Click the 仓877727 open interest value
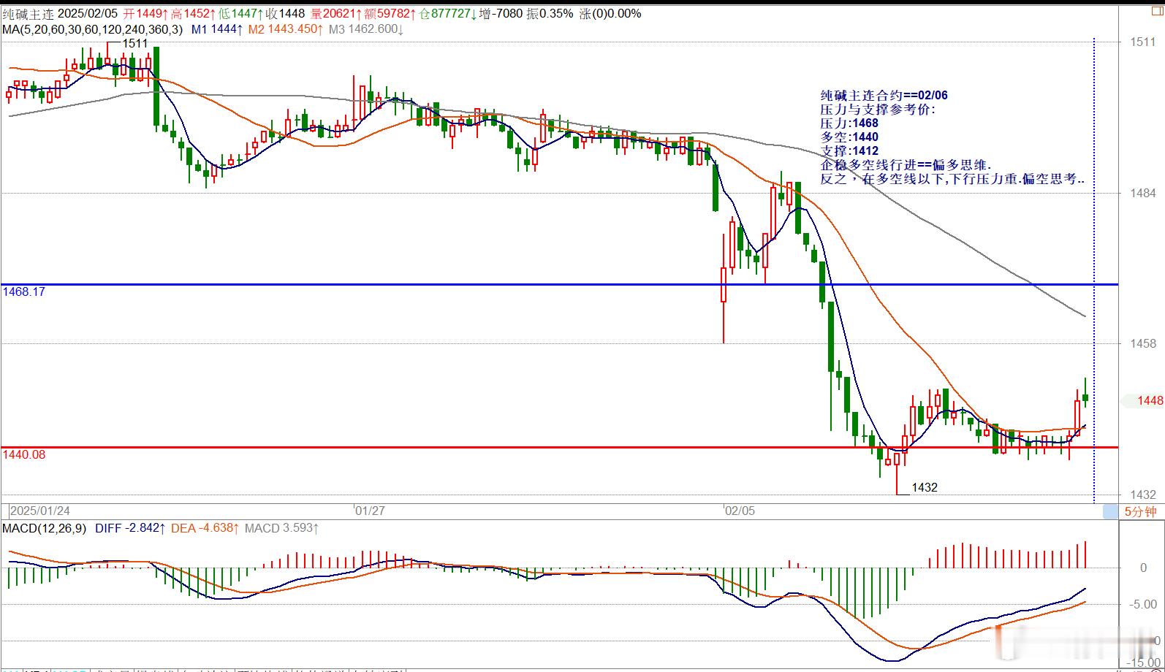1165x672 pixels. pyautogui.click(x=448, y=13)
